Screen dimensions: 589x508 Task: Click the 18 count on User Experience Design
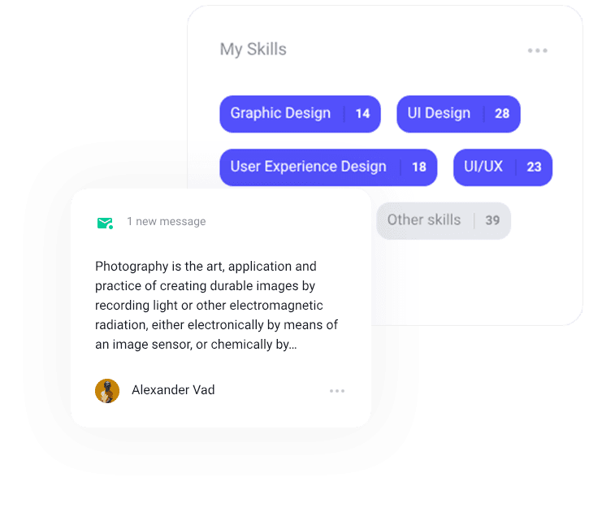(x=419, y=167)
